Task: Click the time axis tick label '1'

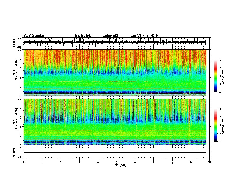Action: tap(42, 162)
